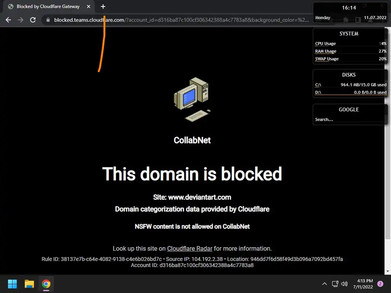Click the 'Site: www.deviantart.com' text
Viewport: 391px width, 293px height.
tap(192, 197)
